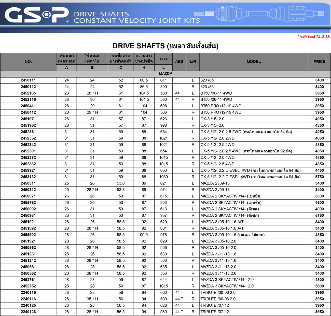Select model text 'CX-5 /12- 2.0 2WD'
The width and height of the screenshot is (331, 316).
(x=217, y=138)
